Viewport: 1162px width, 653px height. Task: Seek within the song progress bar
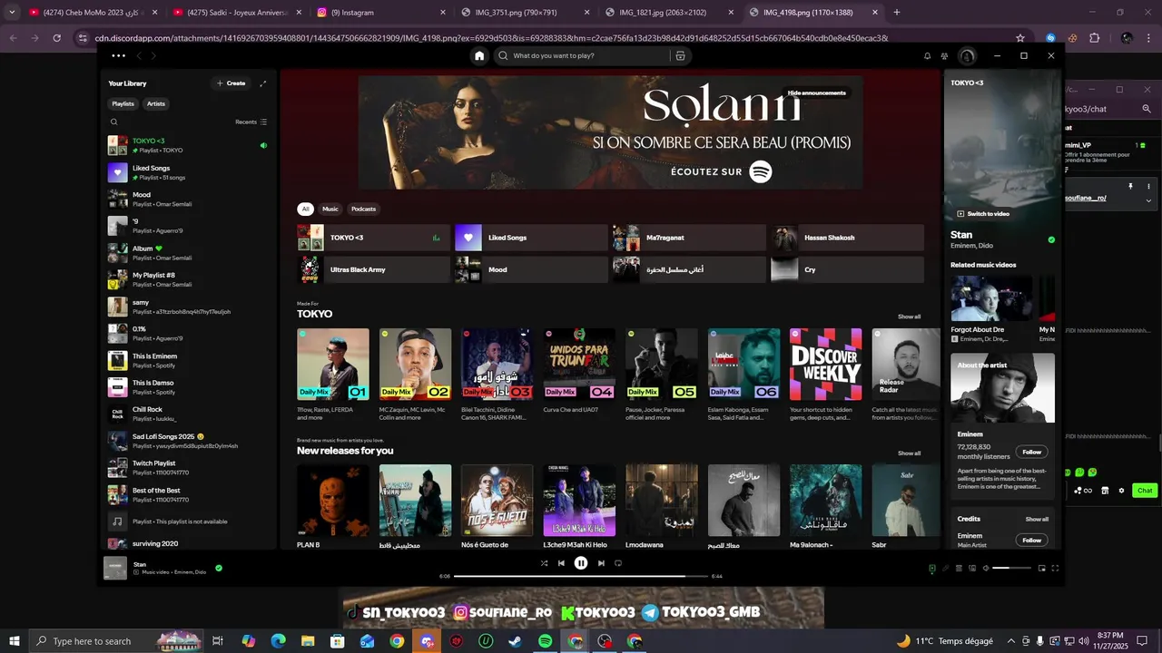click(581, 576)
